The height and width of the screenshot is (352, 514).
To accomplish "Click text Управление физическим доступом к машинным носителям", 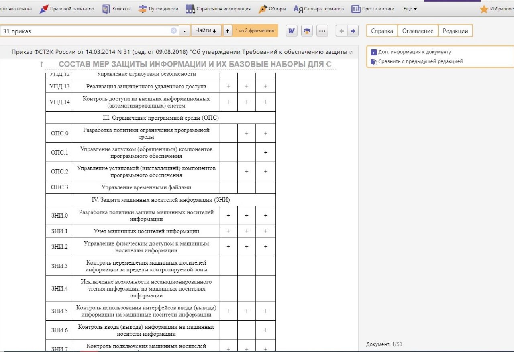I will (146, 247).
